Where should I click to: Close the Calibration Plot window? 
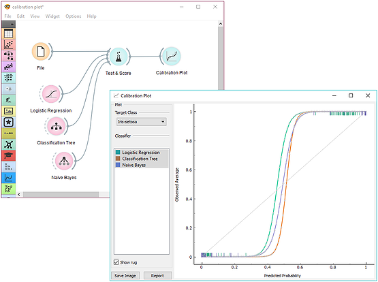[x=368, y=95]
